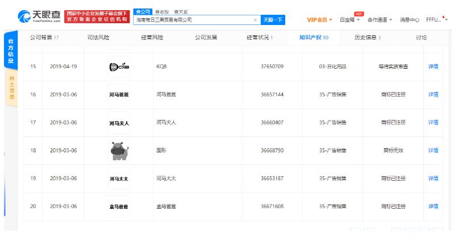This screenshot has height=241, width=454.
Task: Open the 自主信息 side tab
Action: click(x=13, y=89)
